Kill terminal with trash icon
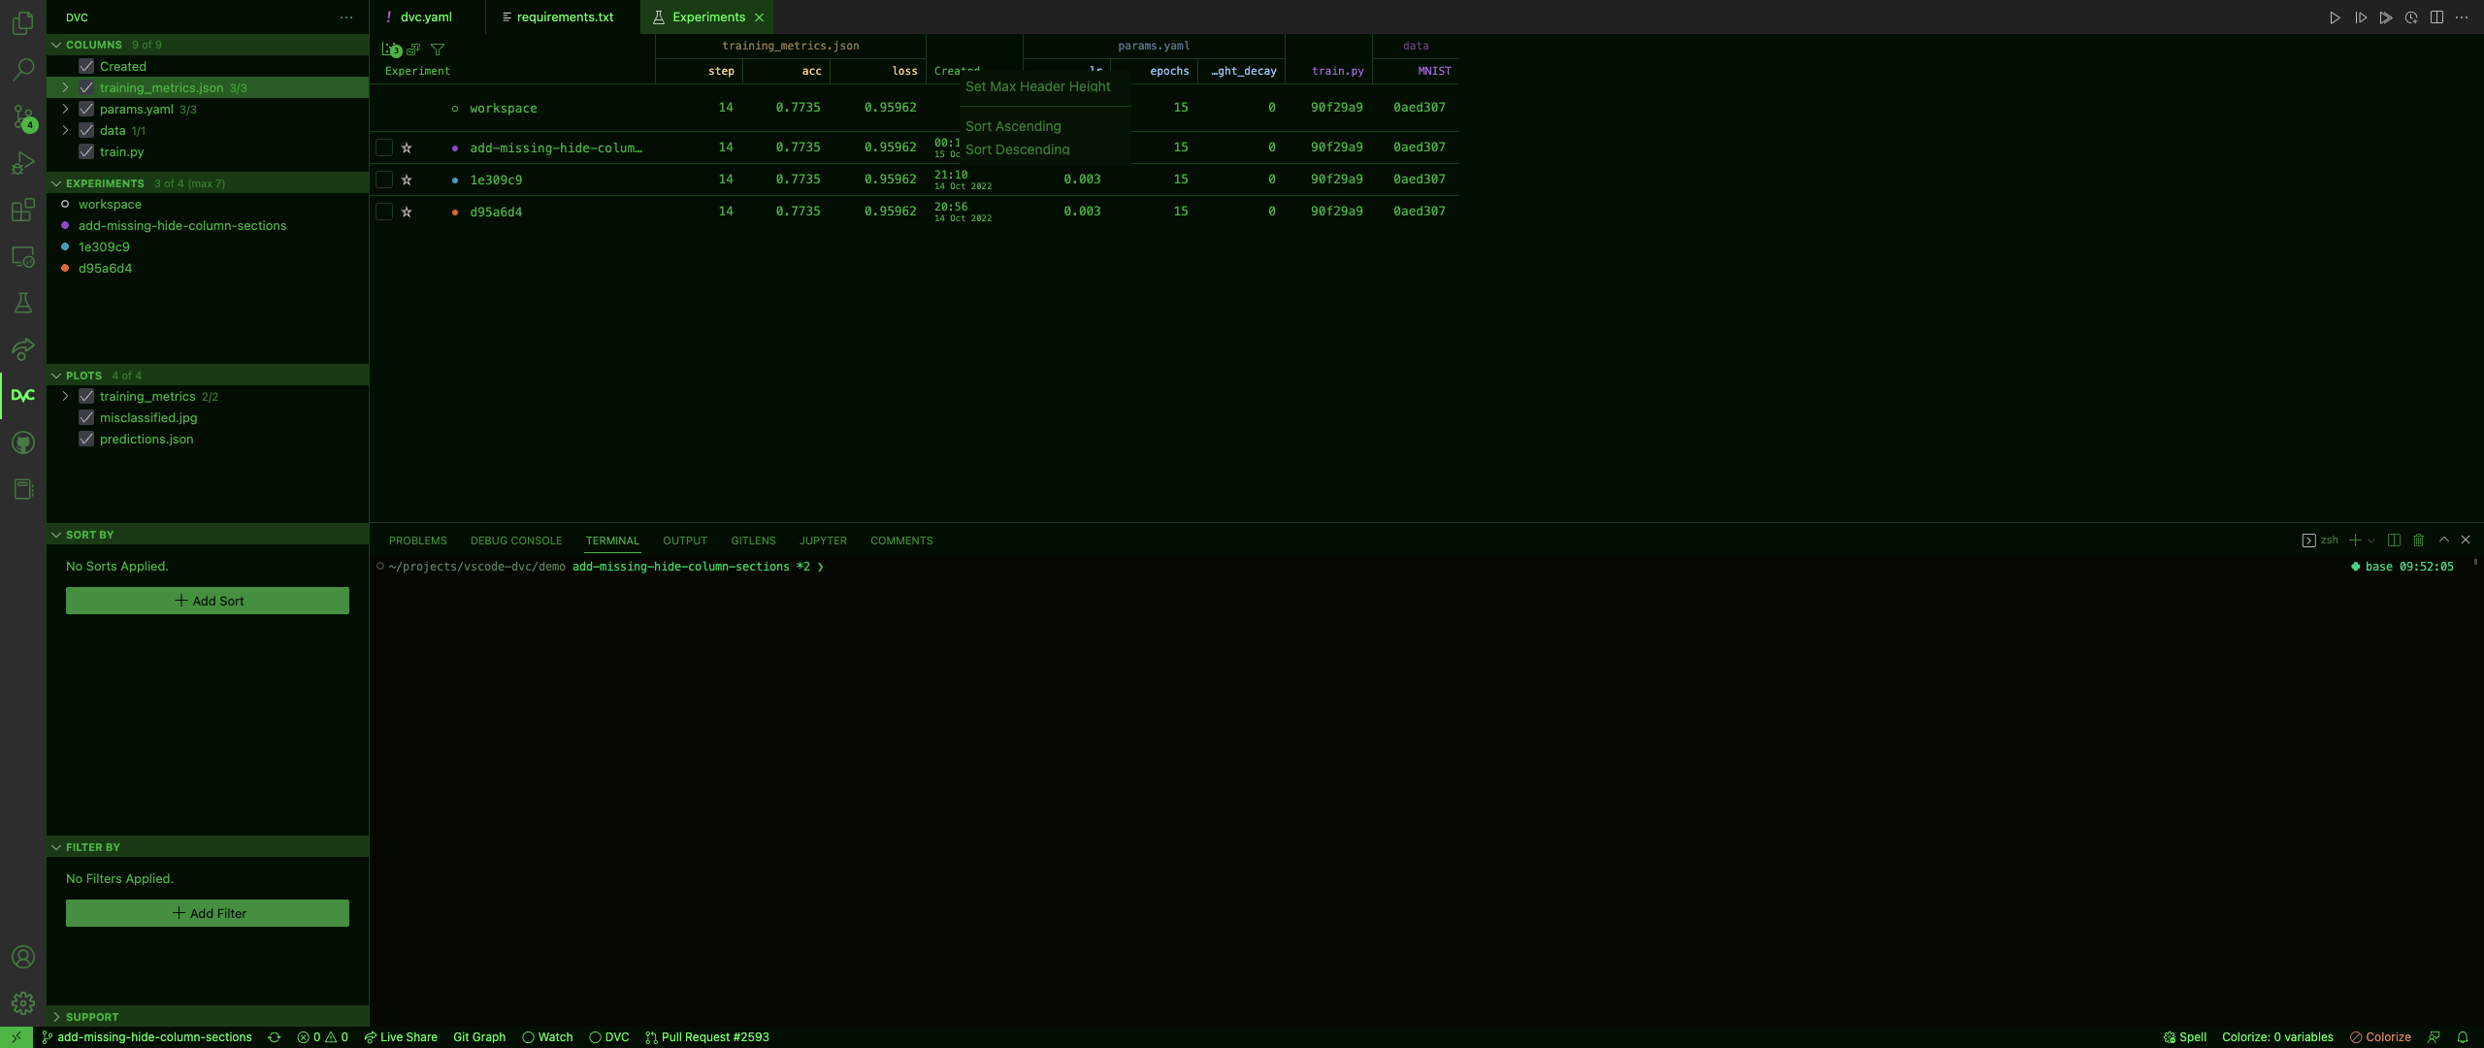The height and width of the screenshot is (1048, 2484). (2418, 540)
